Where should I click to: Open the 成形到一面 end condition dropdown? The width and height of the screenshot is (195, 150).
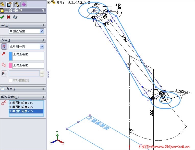[42, 47]
